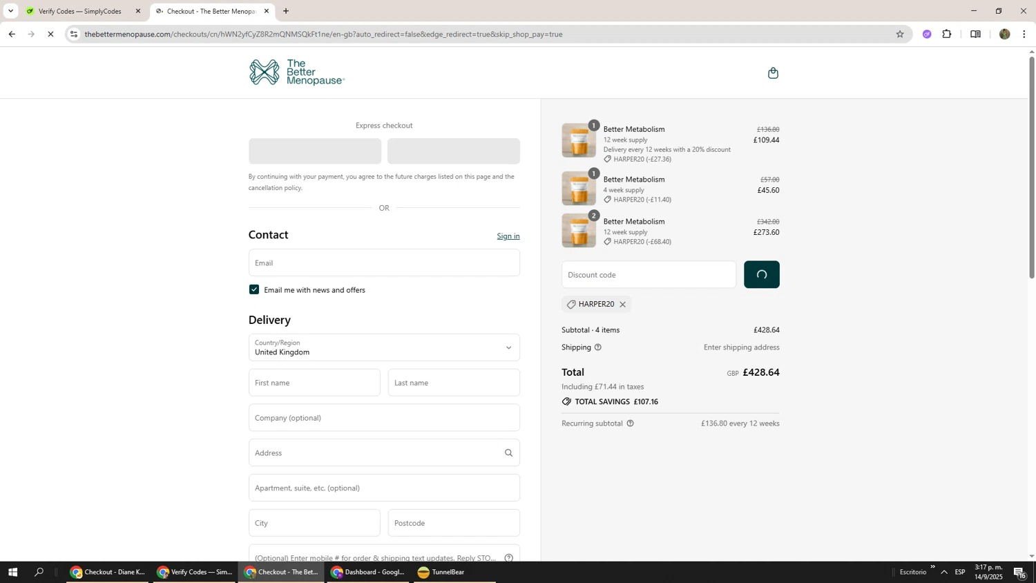Image resolution: width=1036 pixels, height=583 pixels.
Task: Open a new browser tab
Action: (x=286, y=11)
